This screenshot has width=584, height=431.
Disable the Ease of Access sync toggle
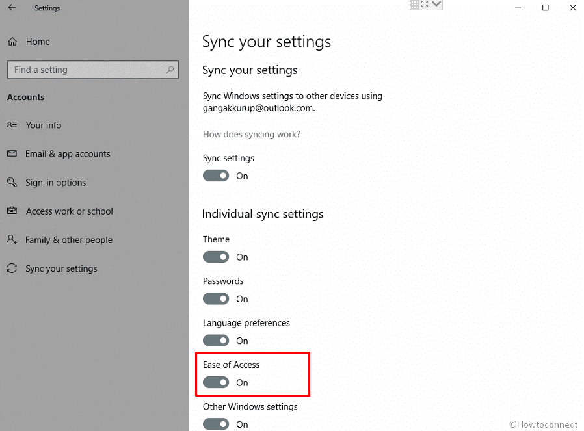(x=216, y=382)
